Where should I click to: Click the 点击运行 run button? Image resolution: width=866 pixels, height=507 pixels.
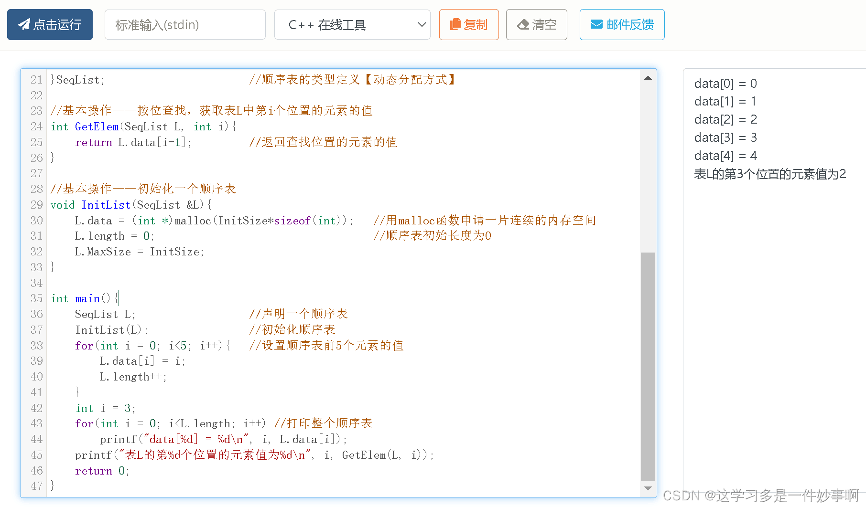[x=50, y=24]
